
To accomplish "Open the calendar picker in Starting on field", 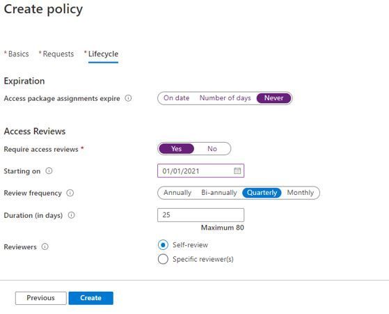I will tap(237, 171).
